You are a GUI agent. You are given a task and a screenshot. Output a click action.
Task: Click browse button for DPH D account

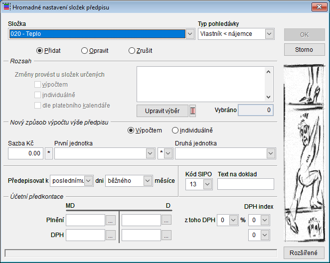coord(166,235)
